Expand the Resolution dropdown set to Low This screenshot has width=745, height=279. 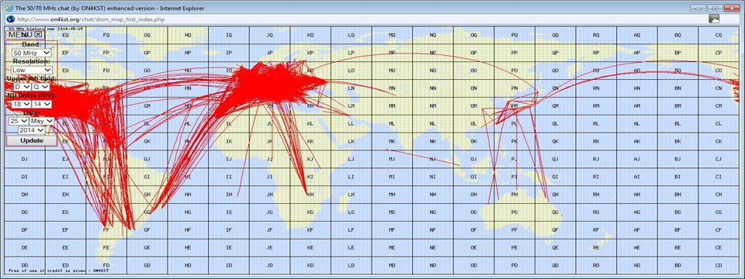coord(31,70)
